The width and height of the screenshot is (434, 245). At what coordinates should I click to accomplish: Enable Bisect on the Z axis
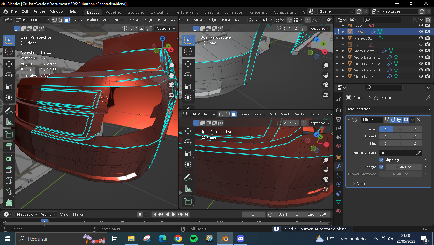click(415, 136)
